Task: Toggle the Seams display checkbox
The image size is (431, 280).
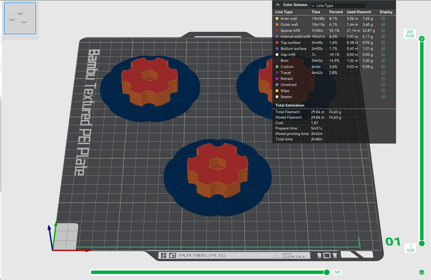Action: click(x=383, y=97)
